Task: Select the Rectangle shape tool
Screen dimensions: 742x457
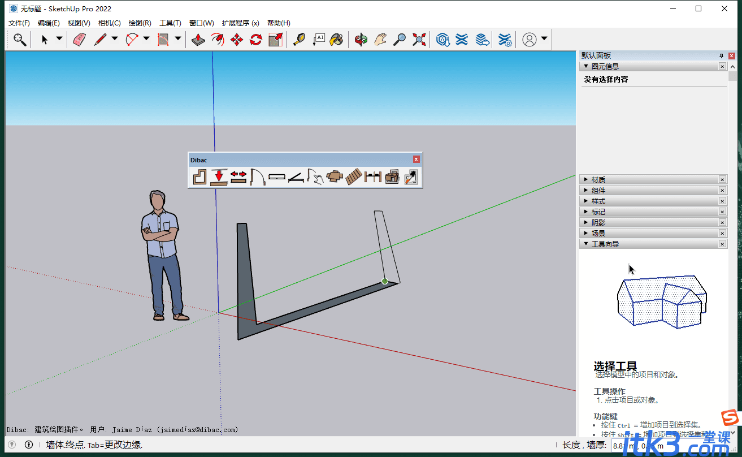Action: tap(163, 40)
